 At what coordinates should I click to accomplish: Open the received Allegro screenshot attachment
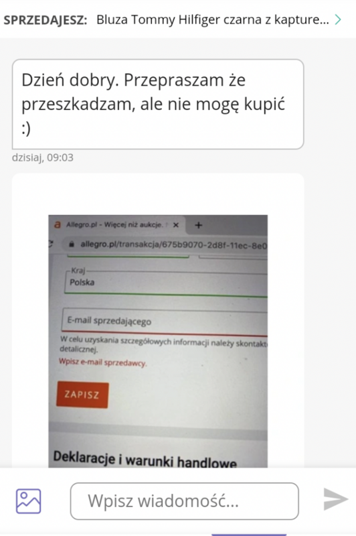pyautogui.click(x=158, y=341)
